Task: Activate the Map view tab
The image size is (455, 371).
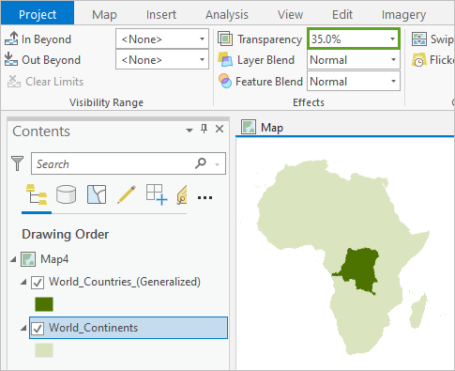Action: [263, 127]
